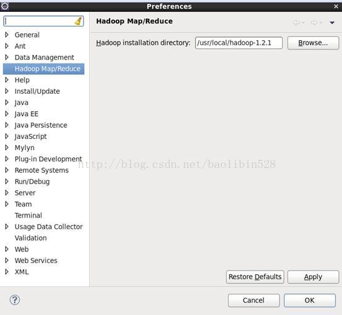Image resolution: width=342 pixels, height=315 pixels.
Task: Select the Java EE tree label
Action: click(27, 114)
